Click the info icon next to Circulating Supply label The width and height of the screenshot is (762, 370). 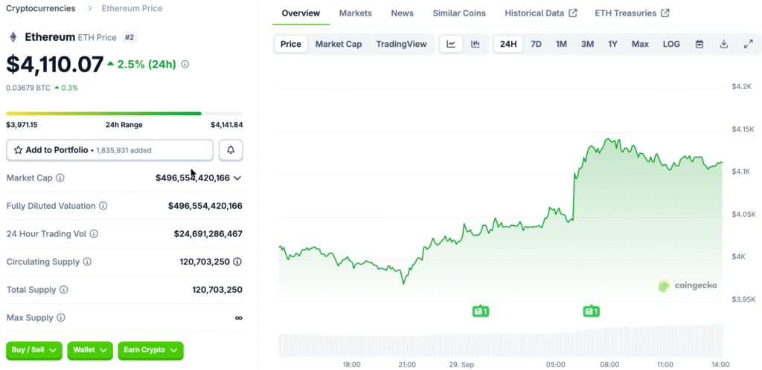coord(87,262)
